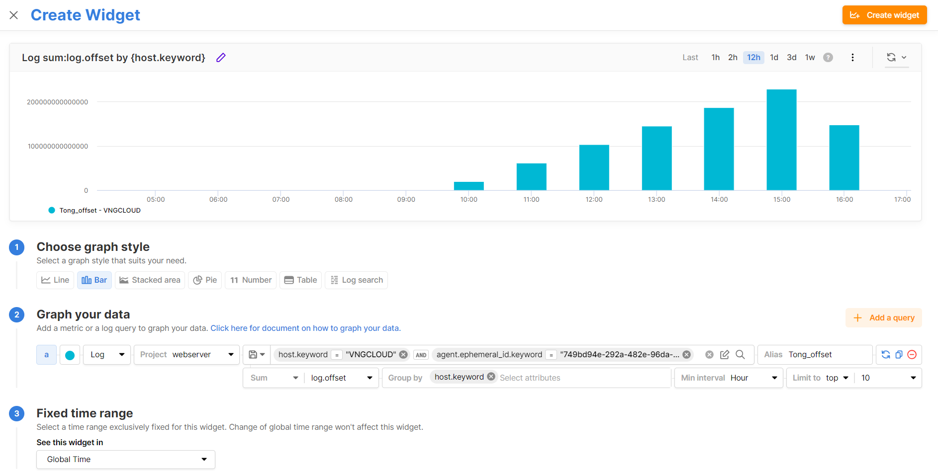This screenshot has height=471, width=938.
Task: Remove the VNGCLOUD host.keyword filter
Action: pyautogui.click(x=403, y=355)
